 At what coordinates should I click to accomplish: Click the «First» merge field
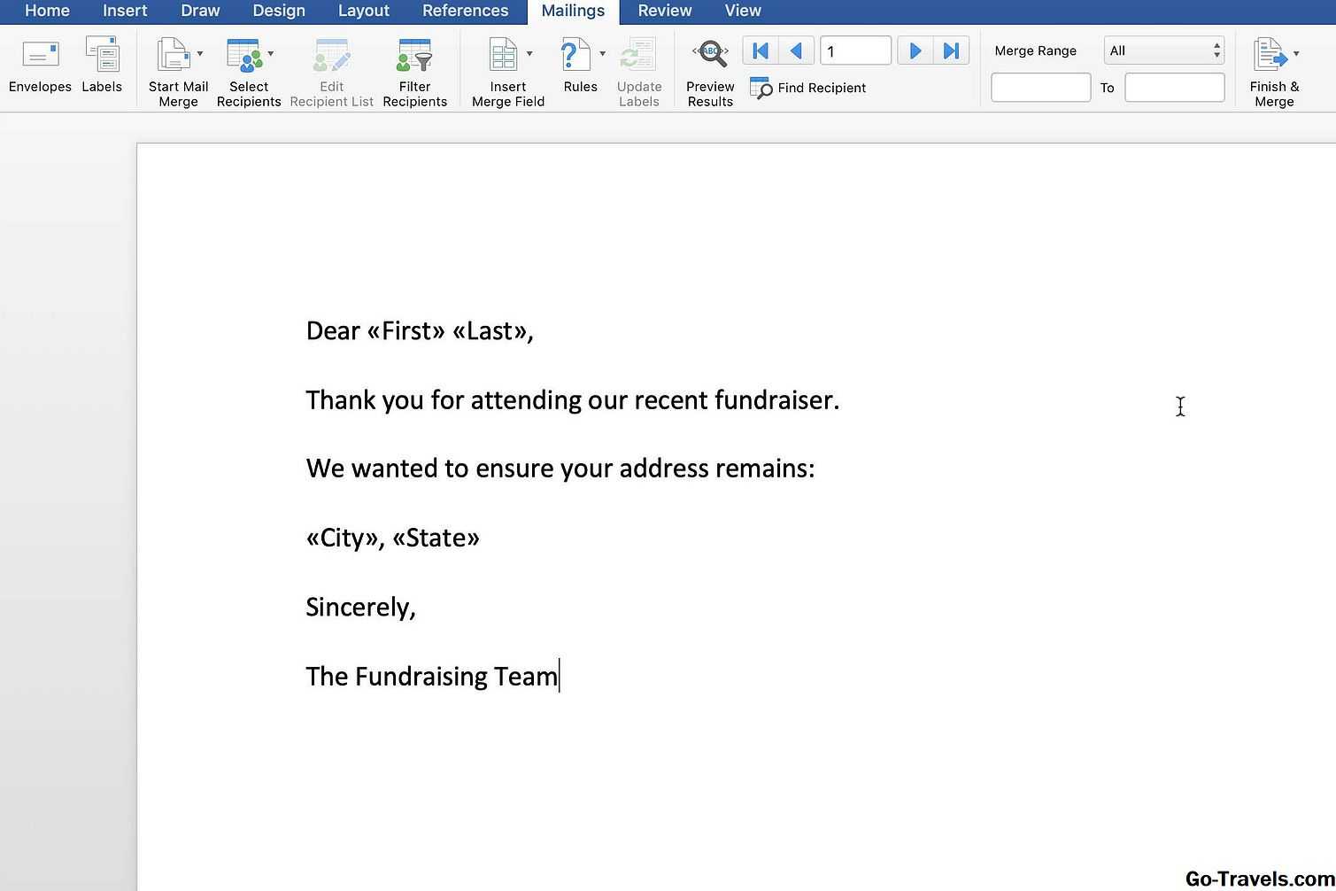point(405,330)
